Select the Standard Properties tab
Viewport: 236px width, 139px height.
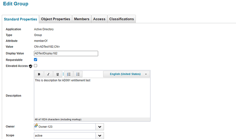click(x=21, y=19)
